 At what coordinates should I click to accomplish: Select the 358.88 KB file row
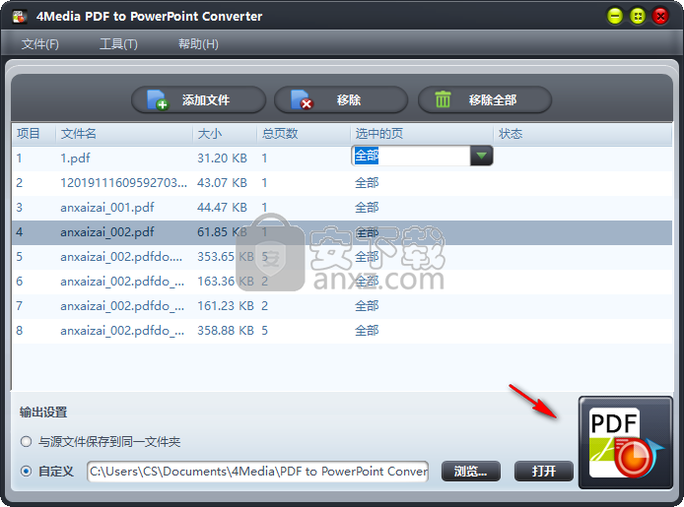click(x=342, y=331)
